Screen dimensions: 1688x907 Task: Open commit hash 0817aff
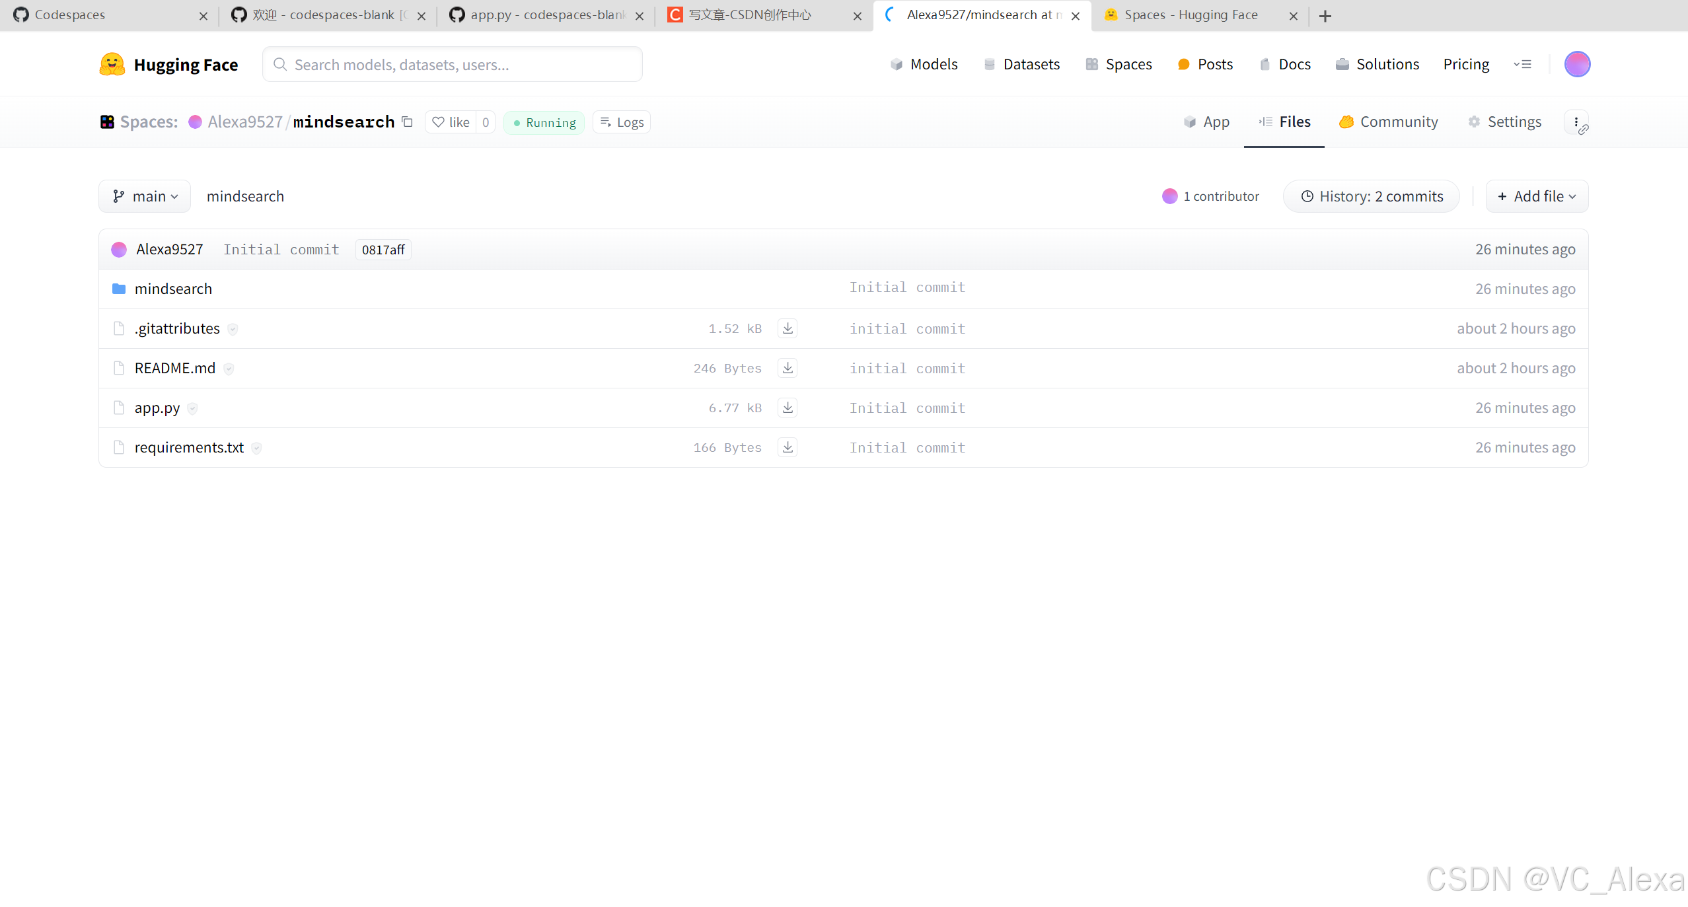point(383,249)
